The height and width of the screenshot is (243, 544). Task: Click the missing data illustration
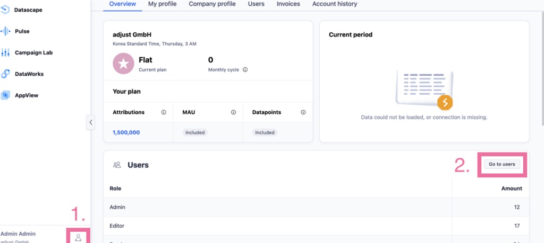(x=424, y=90)
